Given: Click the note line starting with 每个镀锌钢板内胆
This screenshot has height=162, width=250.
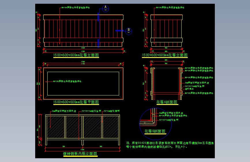Looking at the screenshot, I should (x=157, y=147).
